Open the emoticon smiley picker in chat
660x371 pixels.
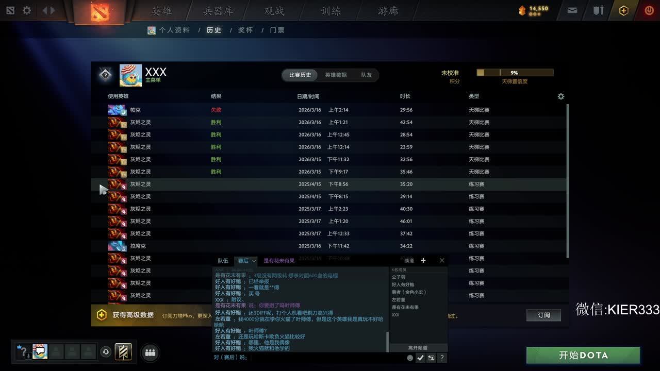[410, 358]
